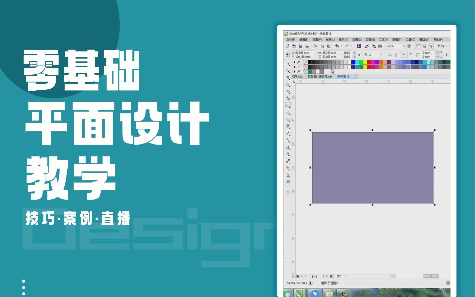Select the 页1 page tab
Image resolution: width=475 pixels, height=297 pixels.
339,276
